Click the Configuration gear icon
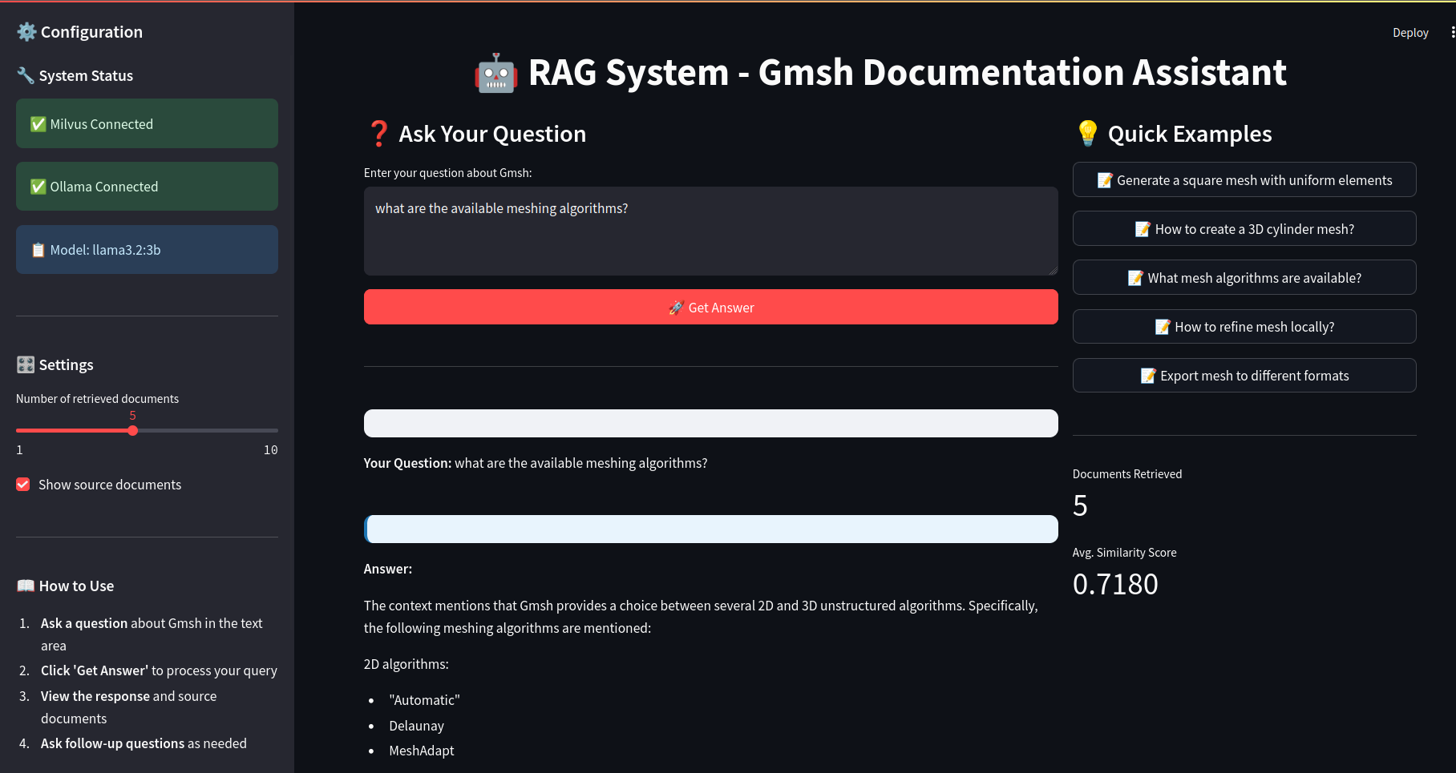The height and width of the screenshot is (773, 1456). tap(26, 32)
